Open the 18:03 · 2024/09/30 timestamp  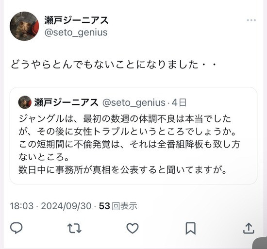point(50,206)
